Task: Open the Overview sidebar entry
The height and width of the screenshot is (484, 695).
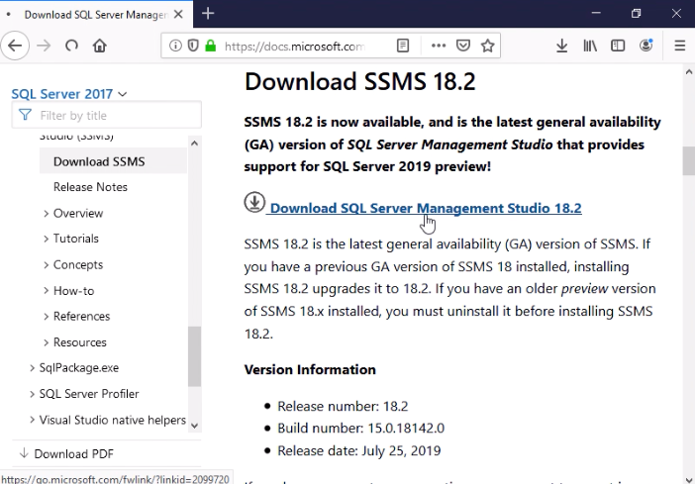Action: pyautogui.click(x=78, y=213)
